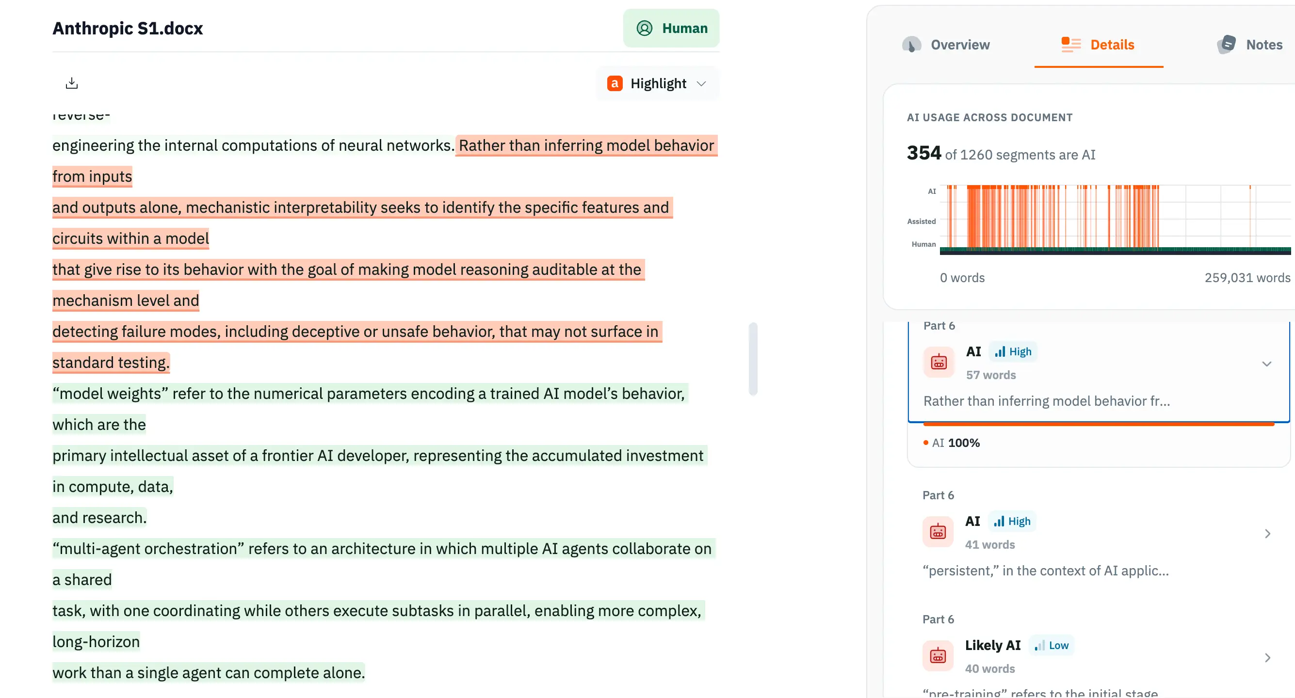Viewport: 1295px width, 698px height.
Task: Click the '259,031 words' axis label
Action: [1247, 278]
